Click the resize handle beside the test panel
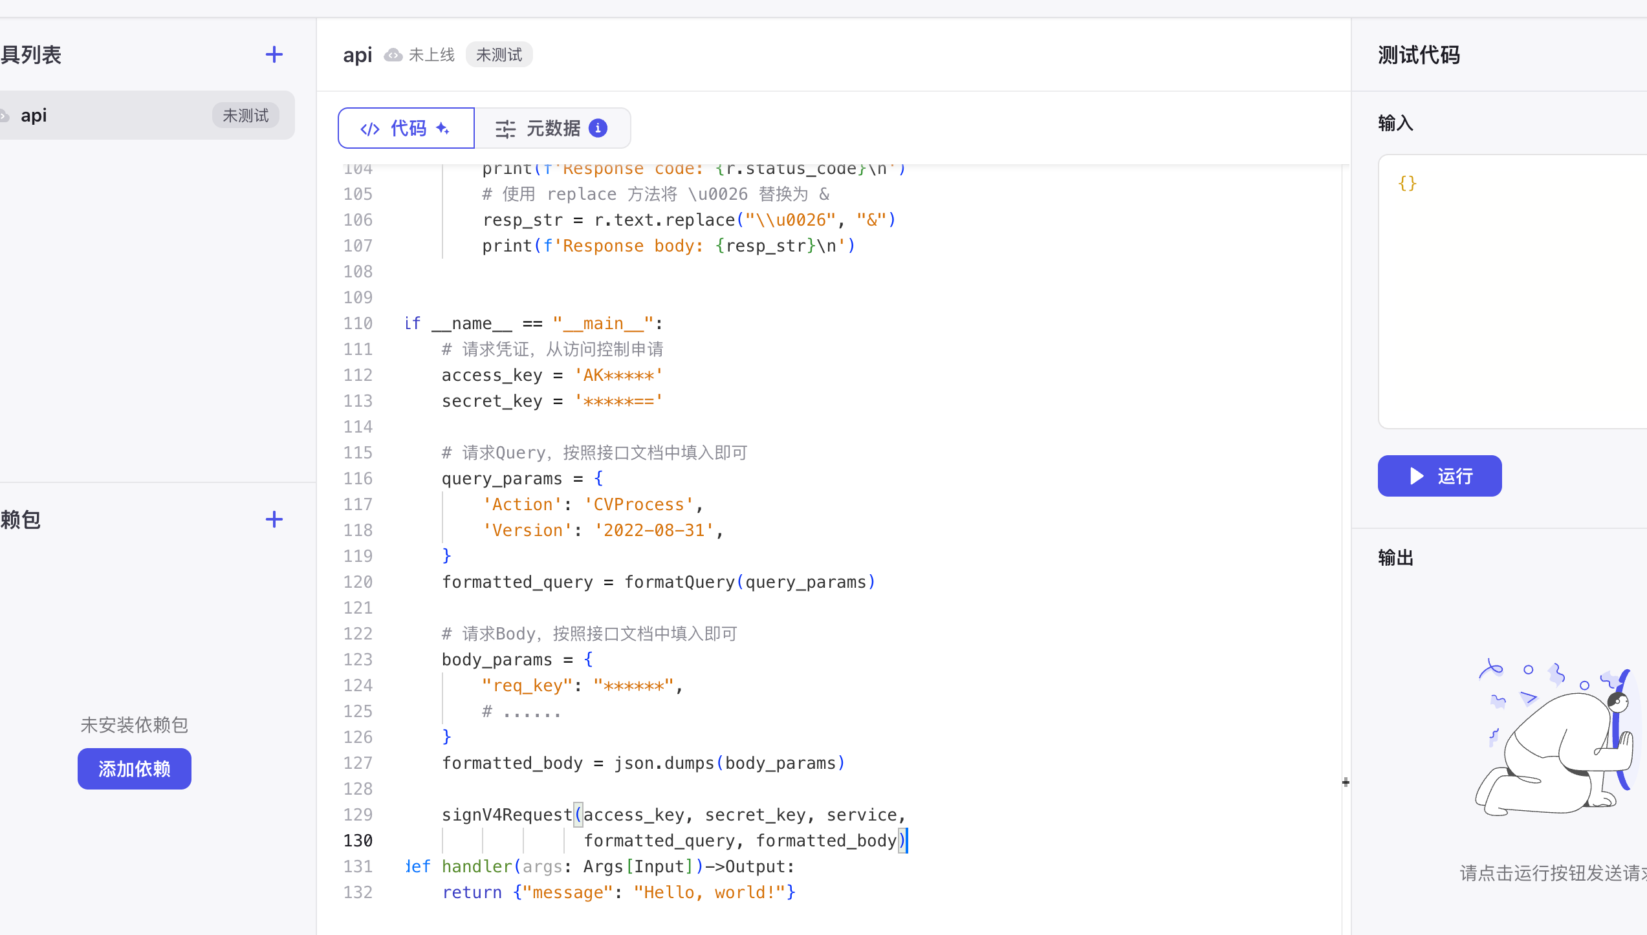This screenshot has width=1647, height=935. point(1346,782)
